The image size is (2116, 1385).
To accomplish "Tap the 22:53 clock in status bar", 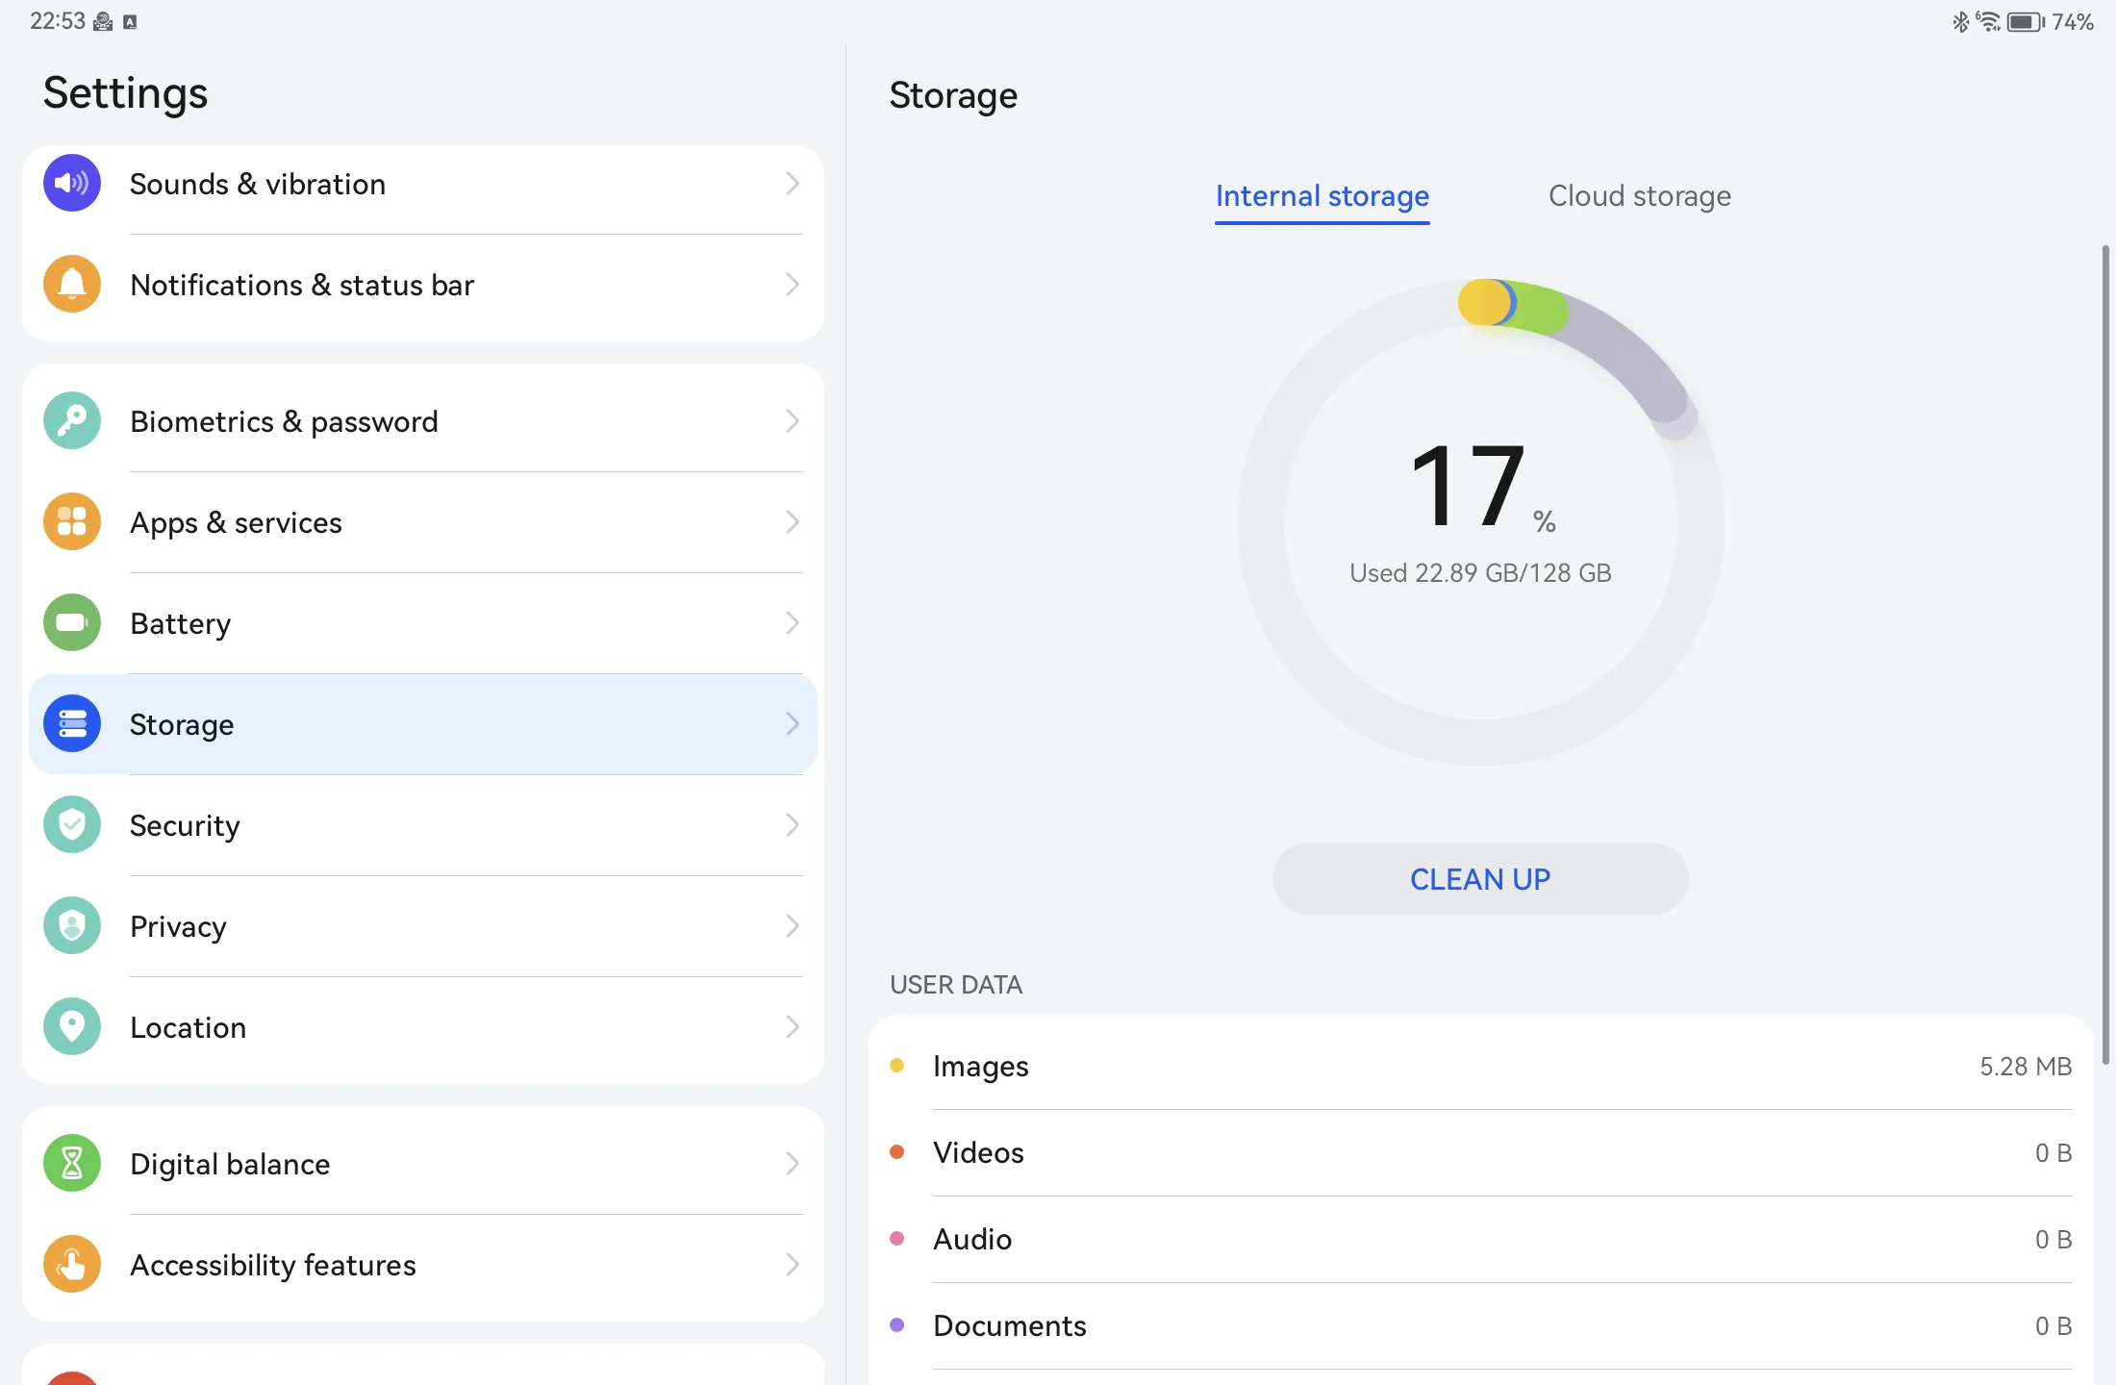I will (57, 21).
